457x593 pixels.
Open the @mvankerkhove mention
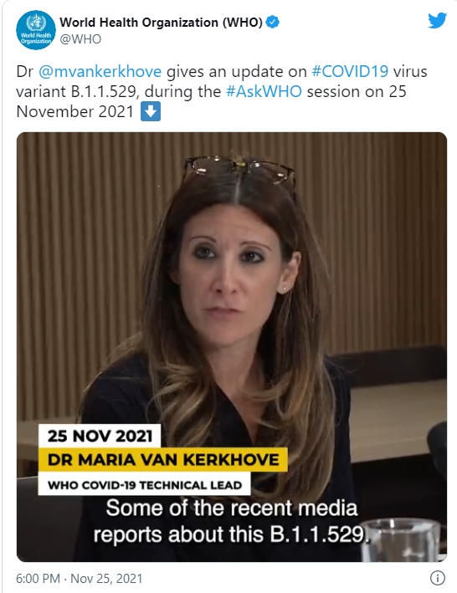100,71
